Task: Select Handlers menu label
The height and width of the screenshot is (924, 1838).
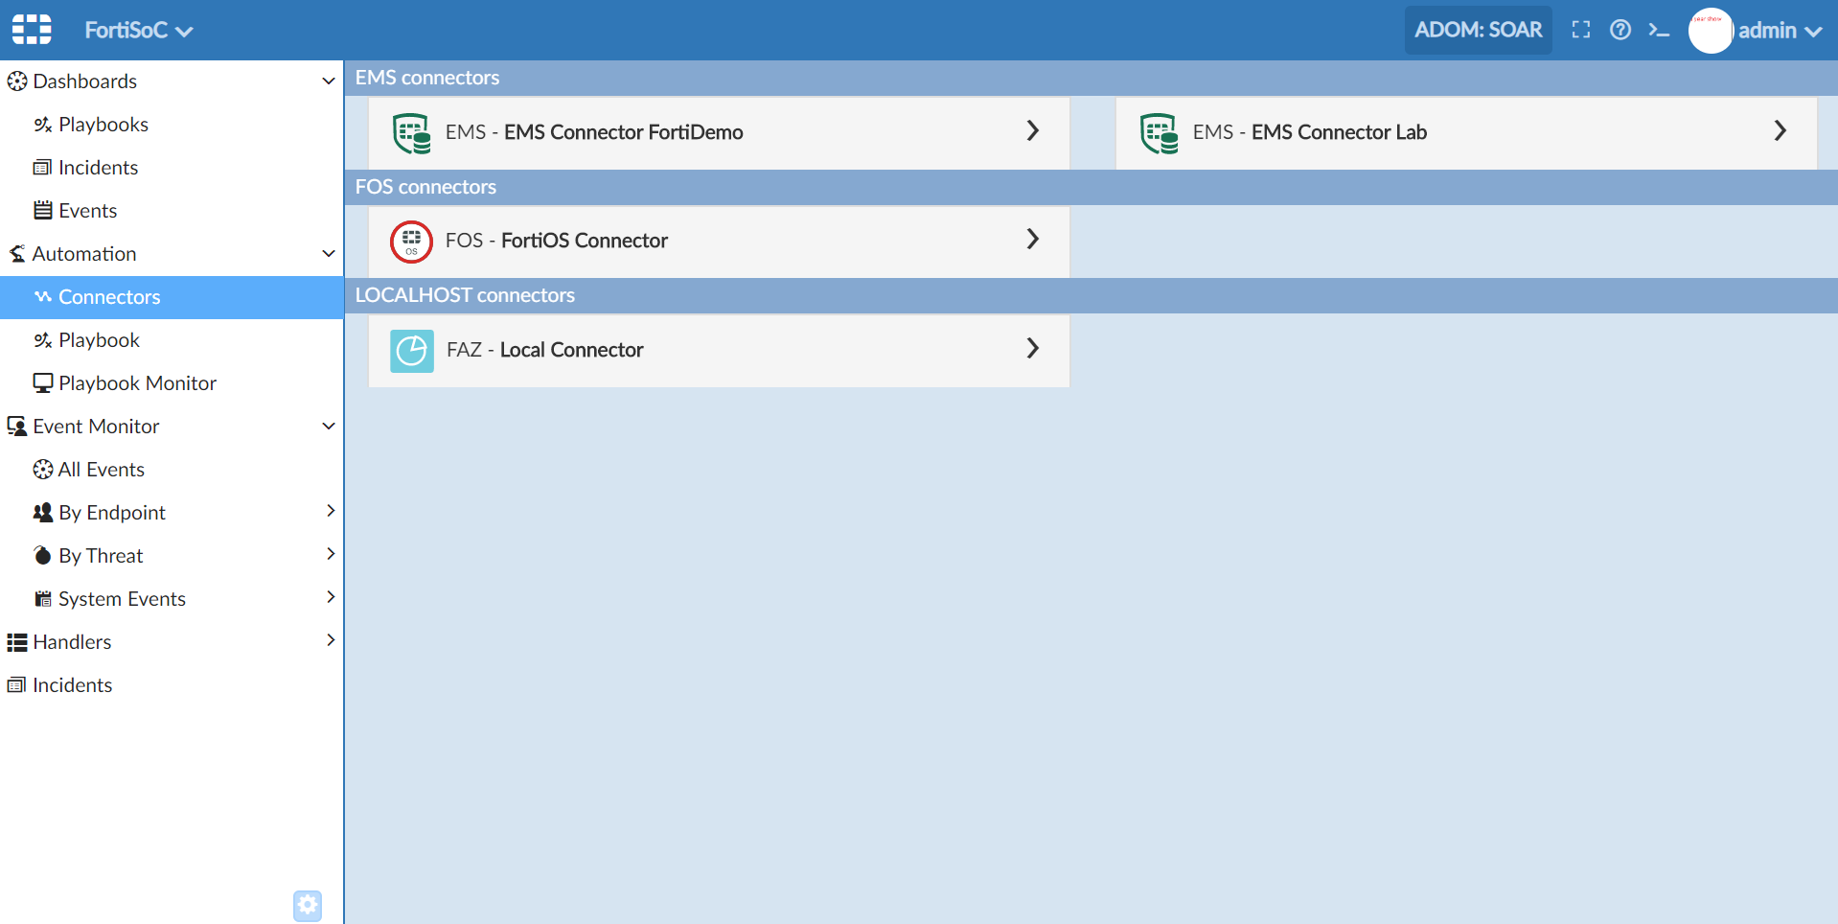Action: 72,642
